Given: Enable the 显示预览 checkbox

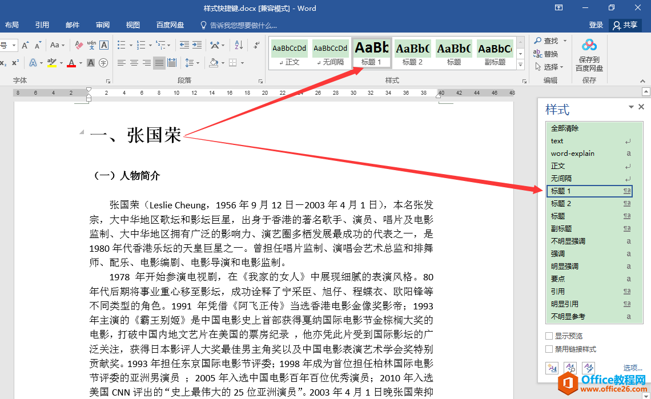Looking at the screenshot, I should (549, 336).
